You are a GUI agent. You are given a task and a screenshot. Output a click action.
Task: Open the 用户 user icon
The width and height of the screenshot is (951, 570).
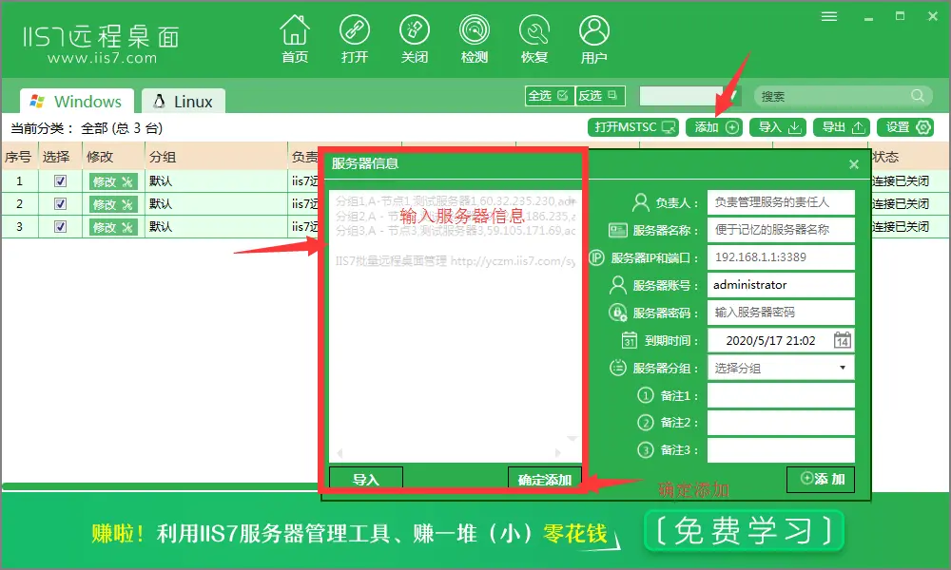[593, 39]
